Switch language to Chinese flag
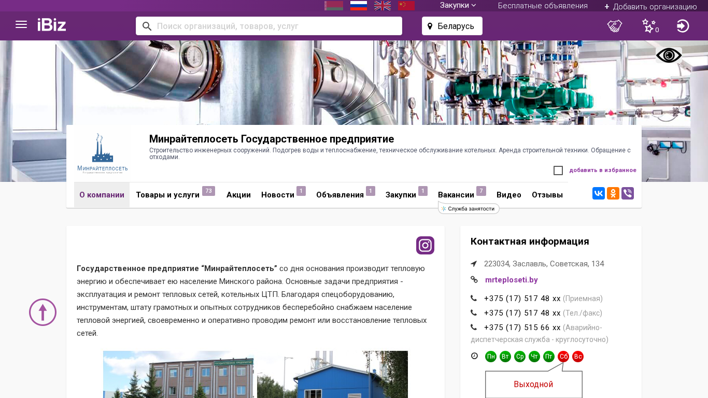 point(406,5)
